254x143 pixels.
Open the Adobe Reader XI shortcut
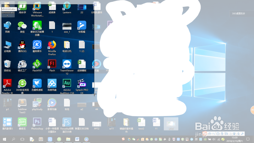tap(7, 87)
